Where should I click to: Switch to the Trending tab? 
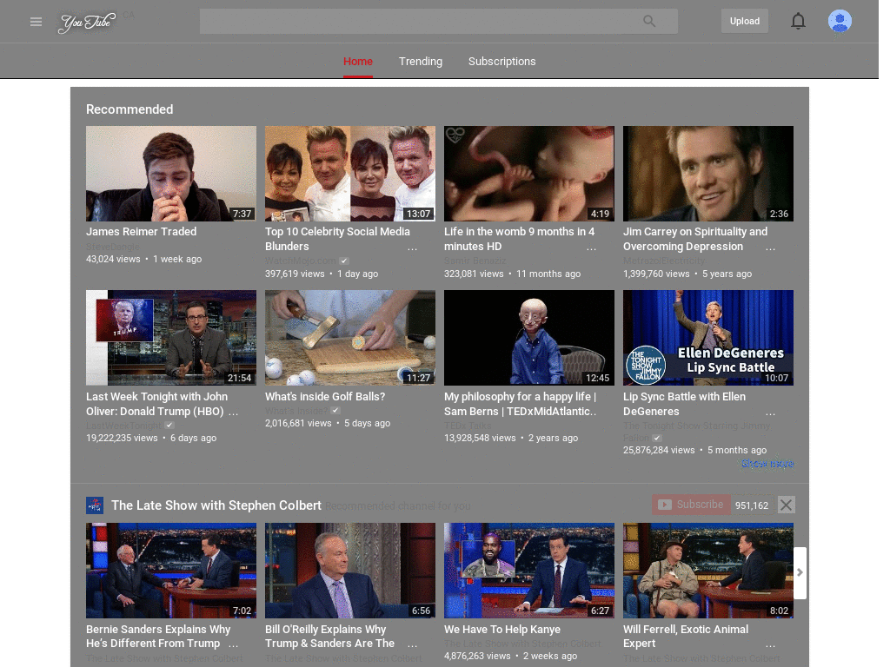click(420, 62)
